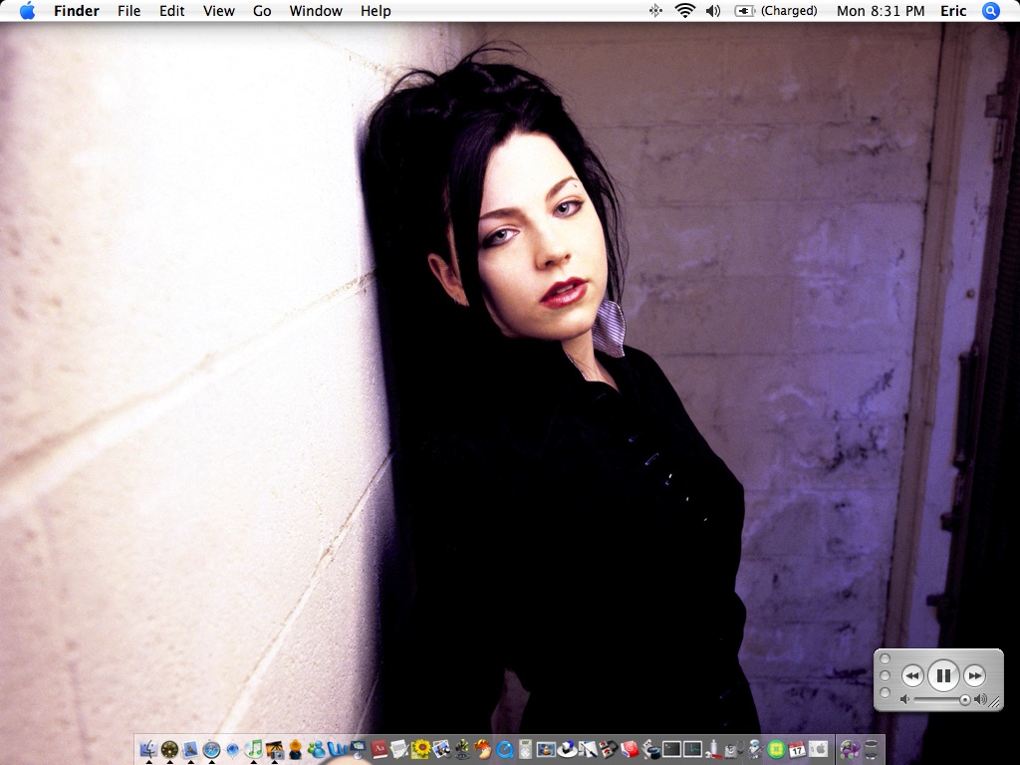
Task: Launch Microsoft Word from the Dock
Action: [x=337, y=749]
